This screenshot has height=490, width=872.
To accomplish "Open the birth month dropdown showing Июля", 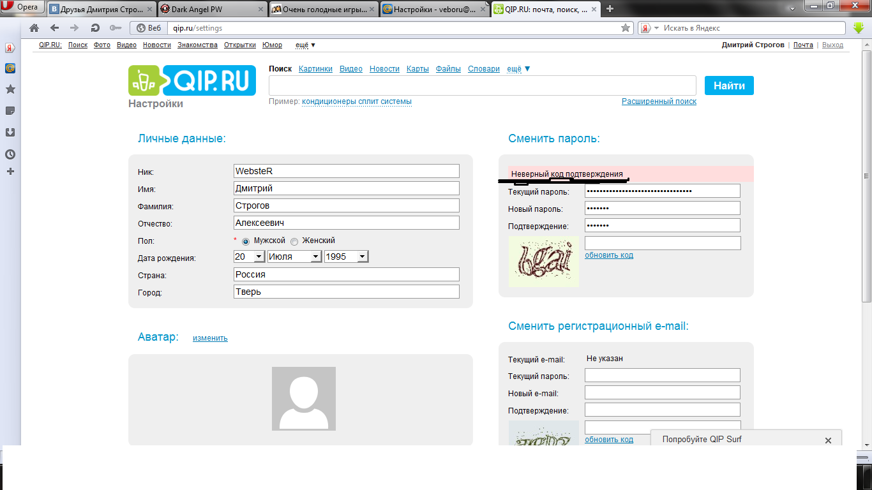I will tap(294, 256).
